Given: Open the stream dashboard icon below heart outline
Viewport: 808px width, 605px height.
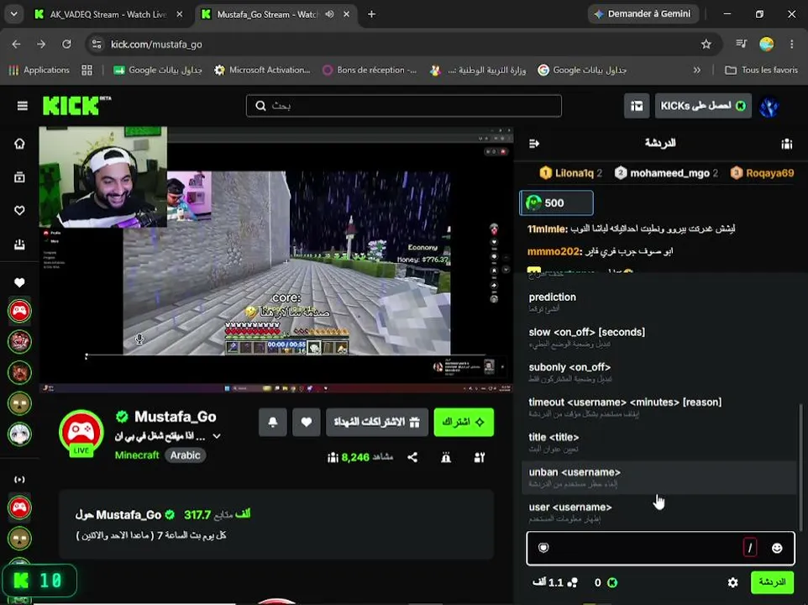Looking at the screenshot, I should tap(19, 244).
